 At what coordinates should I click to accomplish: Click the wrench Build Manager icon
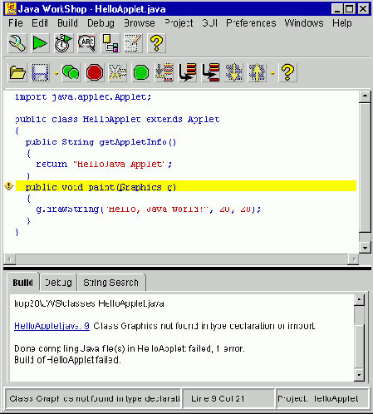click(x=17, y=43)
